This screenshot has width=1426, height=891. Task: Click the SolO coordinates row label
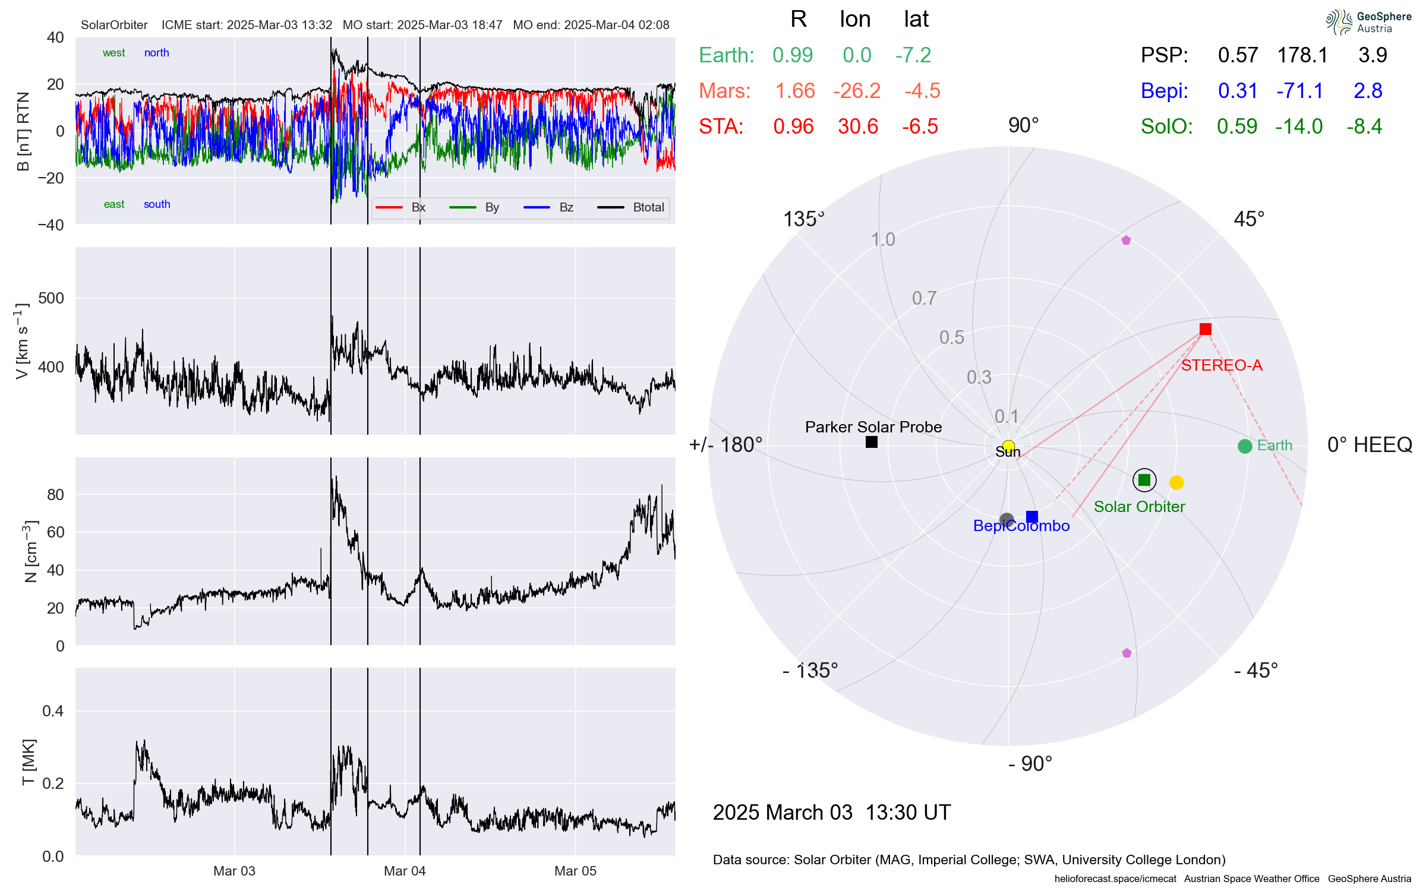pos(1166,127)
